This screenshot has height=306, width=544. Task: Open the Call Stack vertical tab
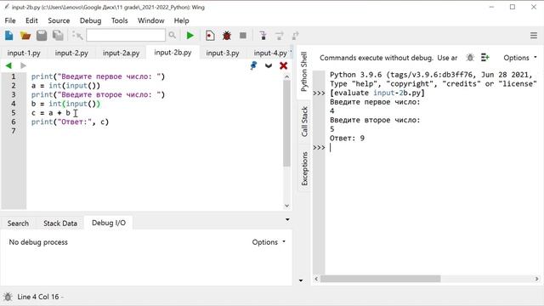click(x=304, y=122)
